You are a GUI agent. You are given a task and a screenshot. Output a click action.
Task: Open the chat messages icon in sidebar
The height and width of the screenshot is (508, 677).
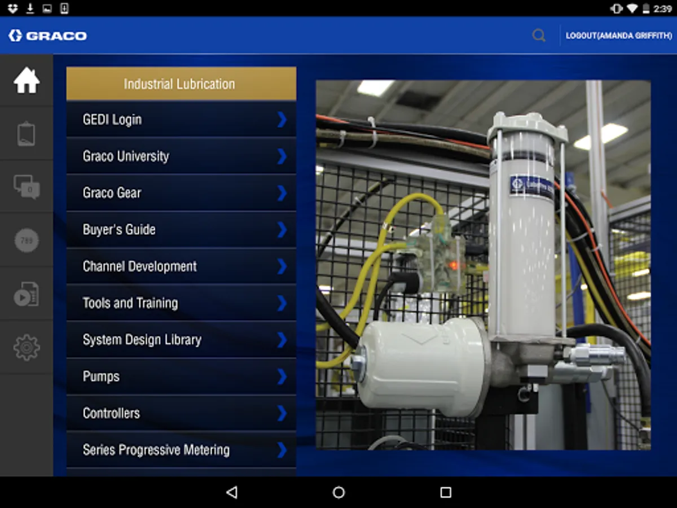coord(27,187)
